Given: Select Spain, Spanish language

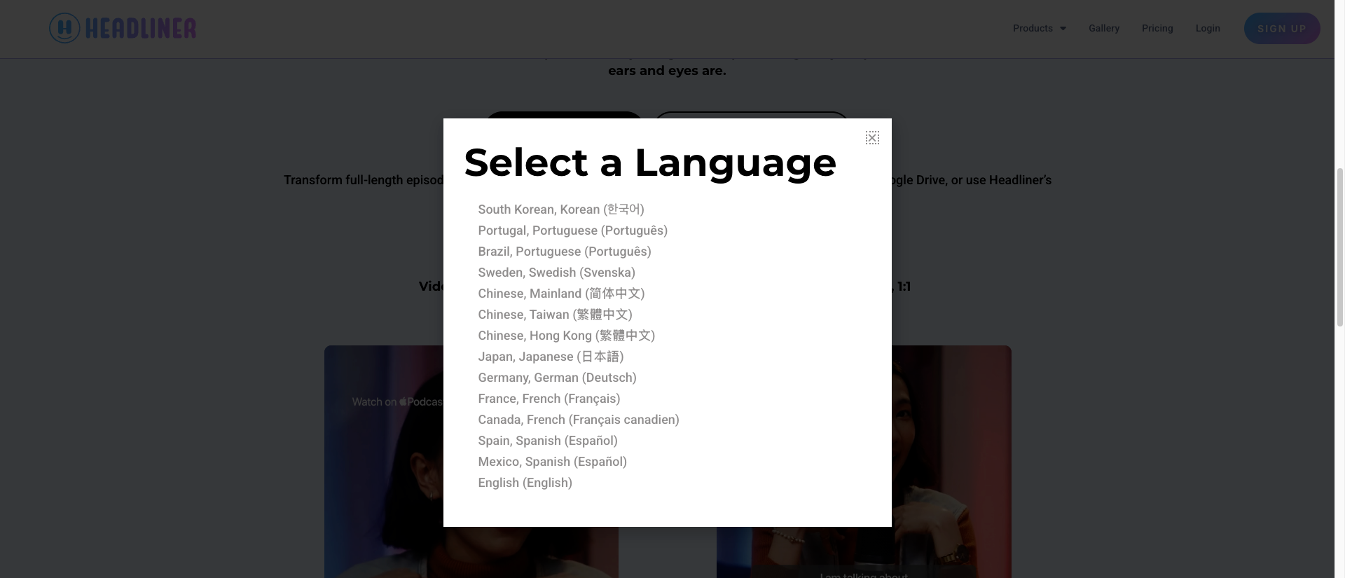Looking at the screenshot, I should click(548, 441).
